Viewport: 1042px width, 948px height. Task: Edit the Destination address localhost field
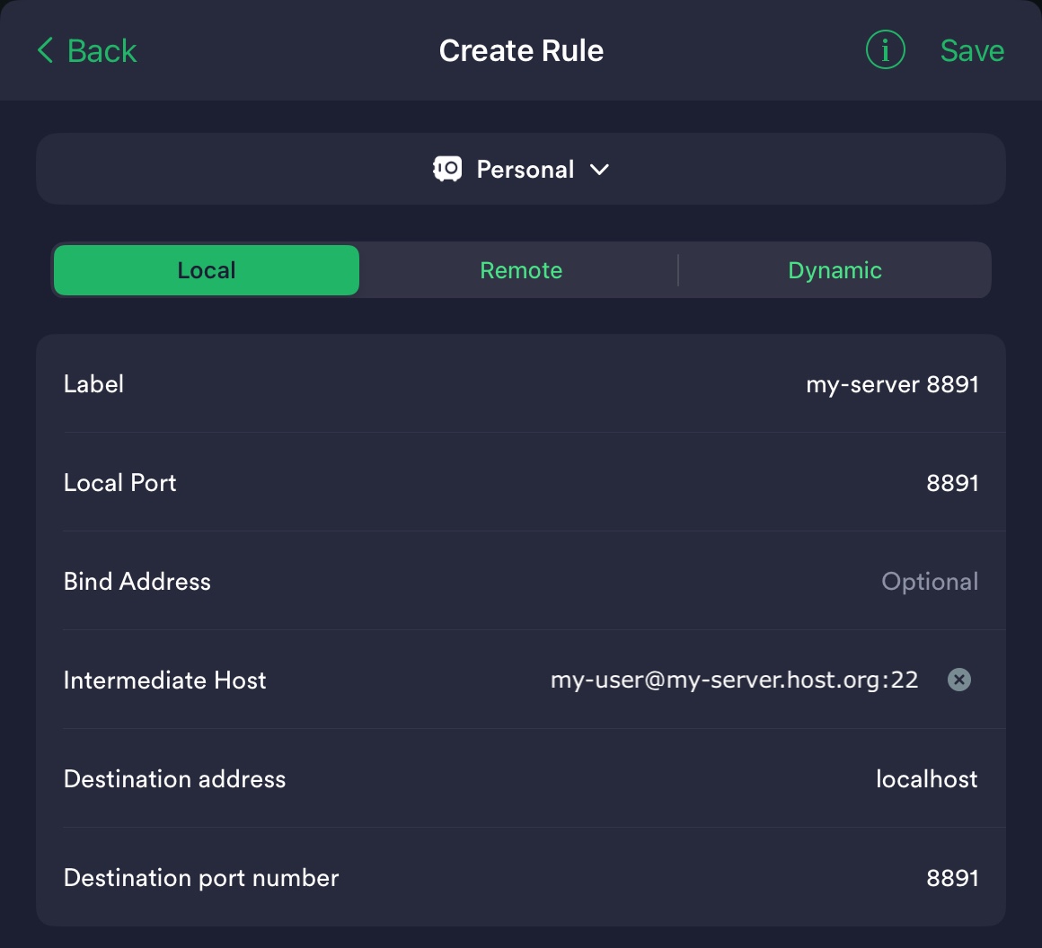click(521, 778)
